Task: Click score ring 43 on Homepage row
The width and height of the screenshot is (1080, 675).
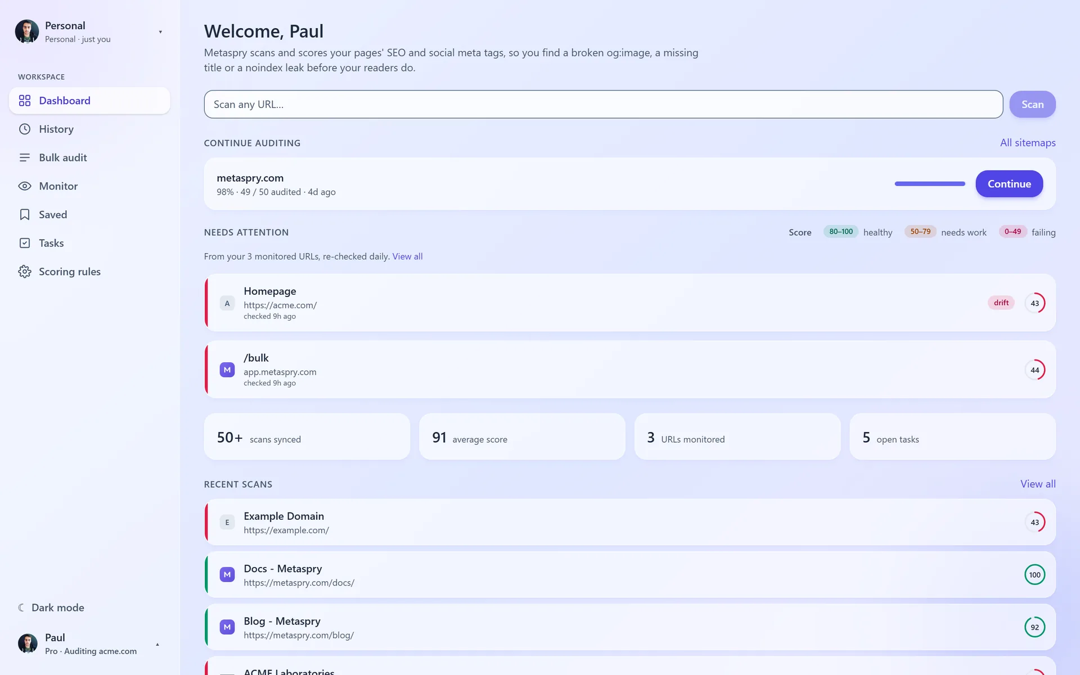Action: coord(1035,303)
